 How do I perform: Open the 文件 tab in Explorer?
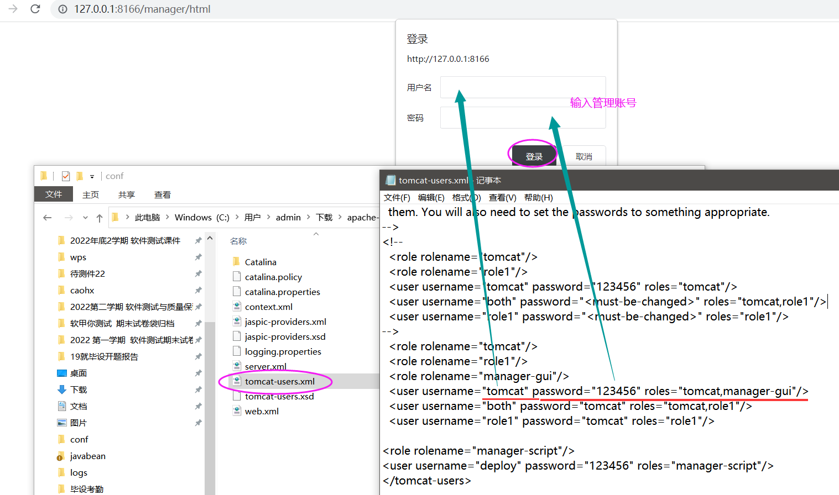(x=54, y=194)
